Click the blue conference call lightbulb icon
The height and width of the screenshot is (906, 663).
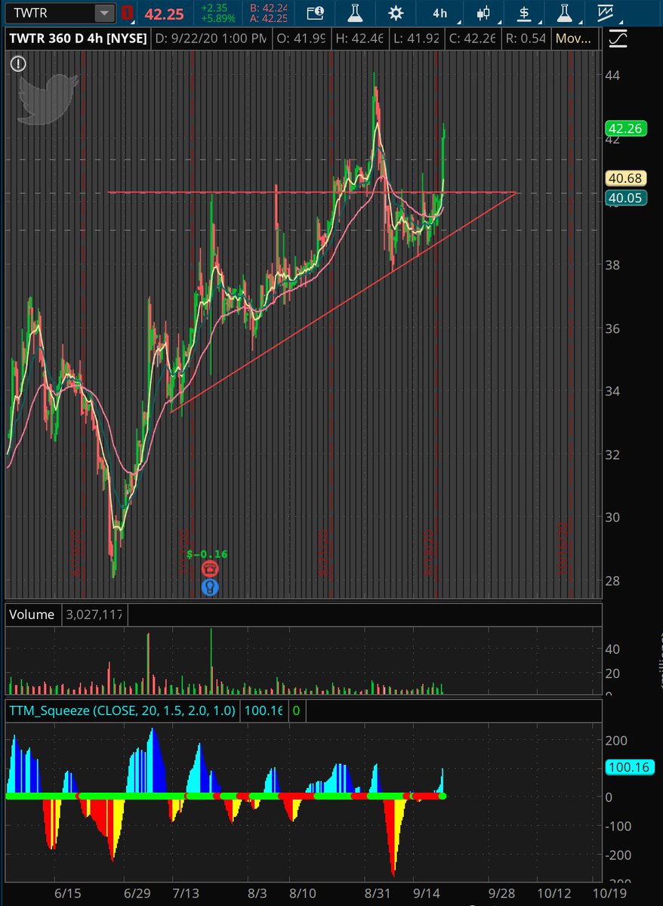point(209,587)
